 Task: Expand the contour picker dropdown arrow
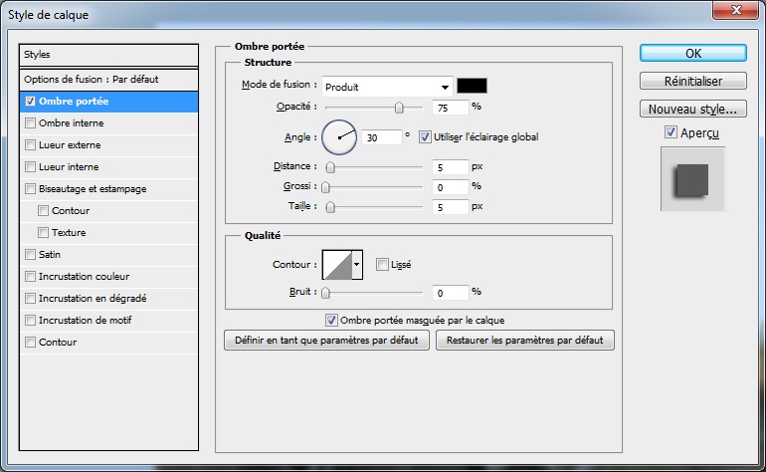[357, 265]
